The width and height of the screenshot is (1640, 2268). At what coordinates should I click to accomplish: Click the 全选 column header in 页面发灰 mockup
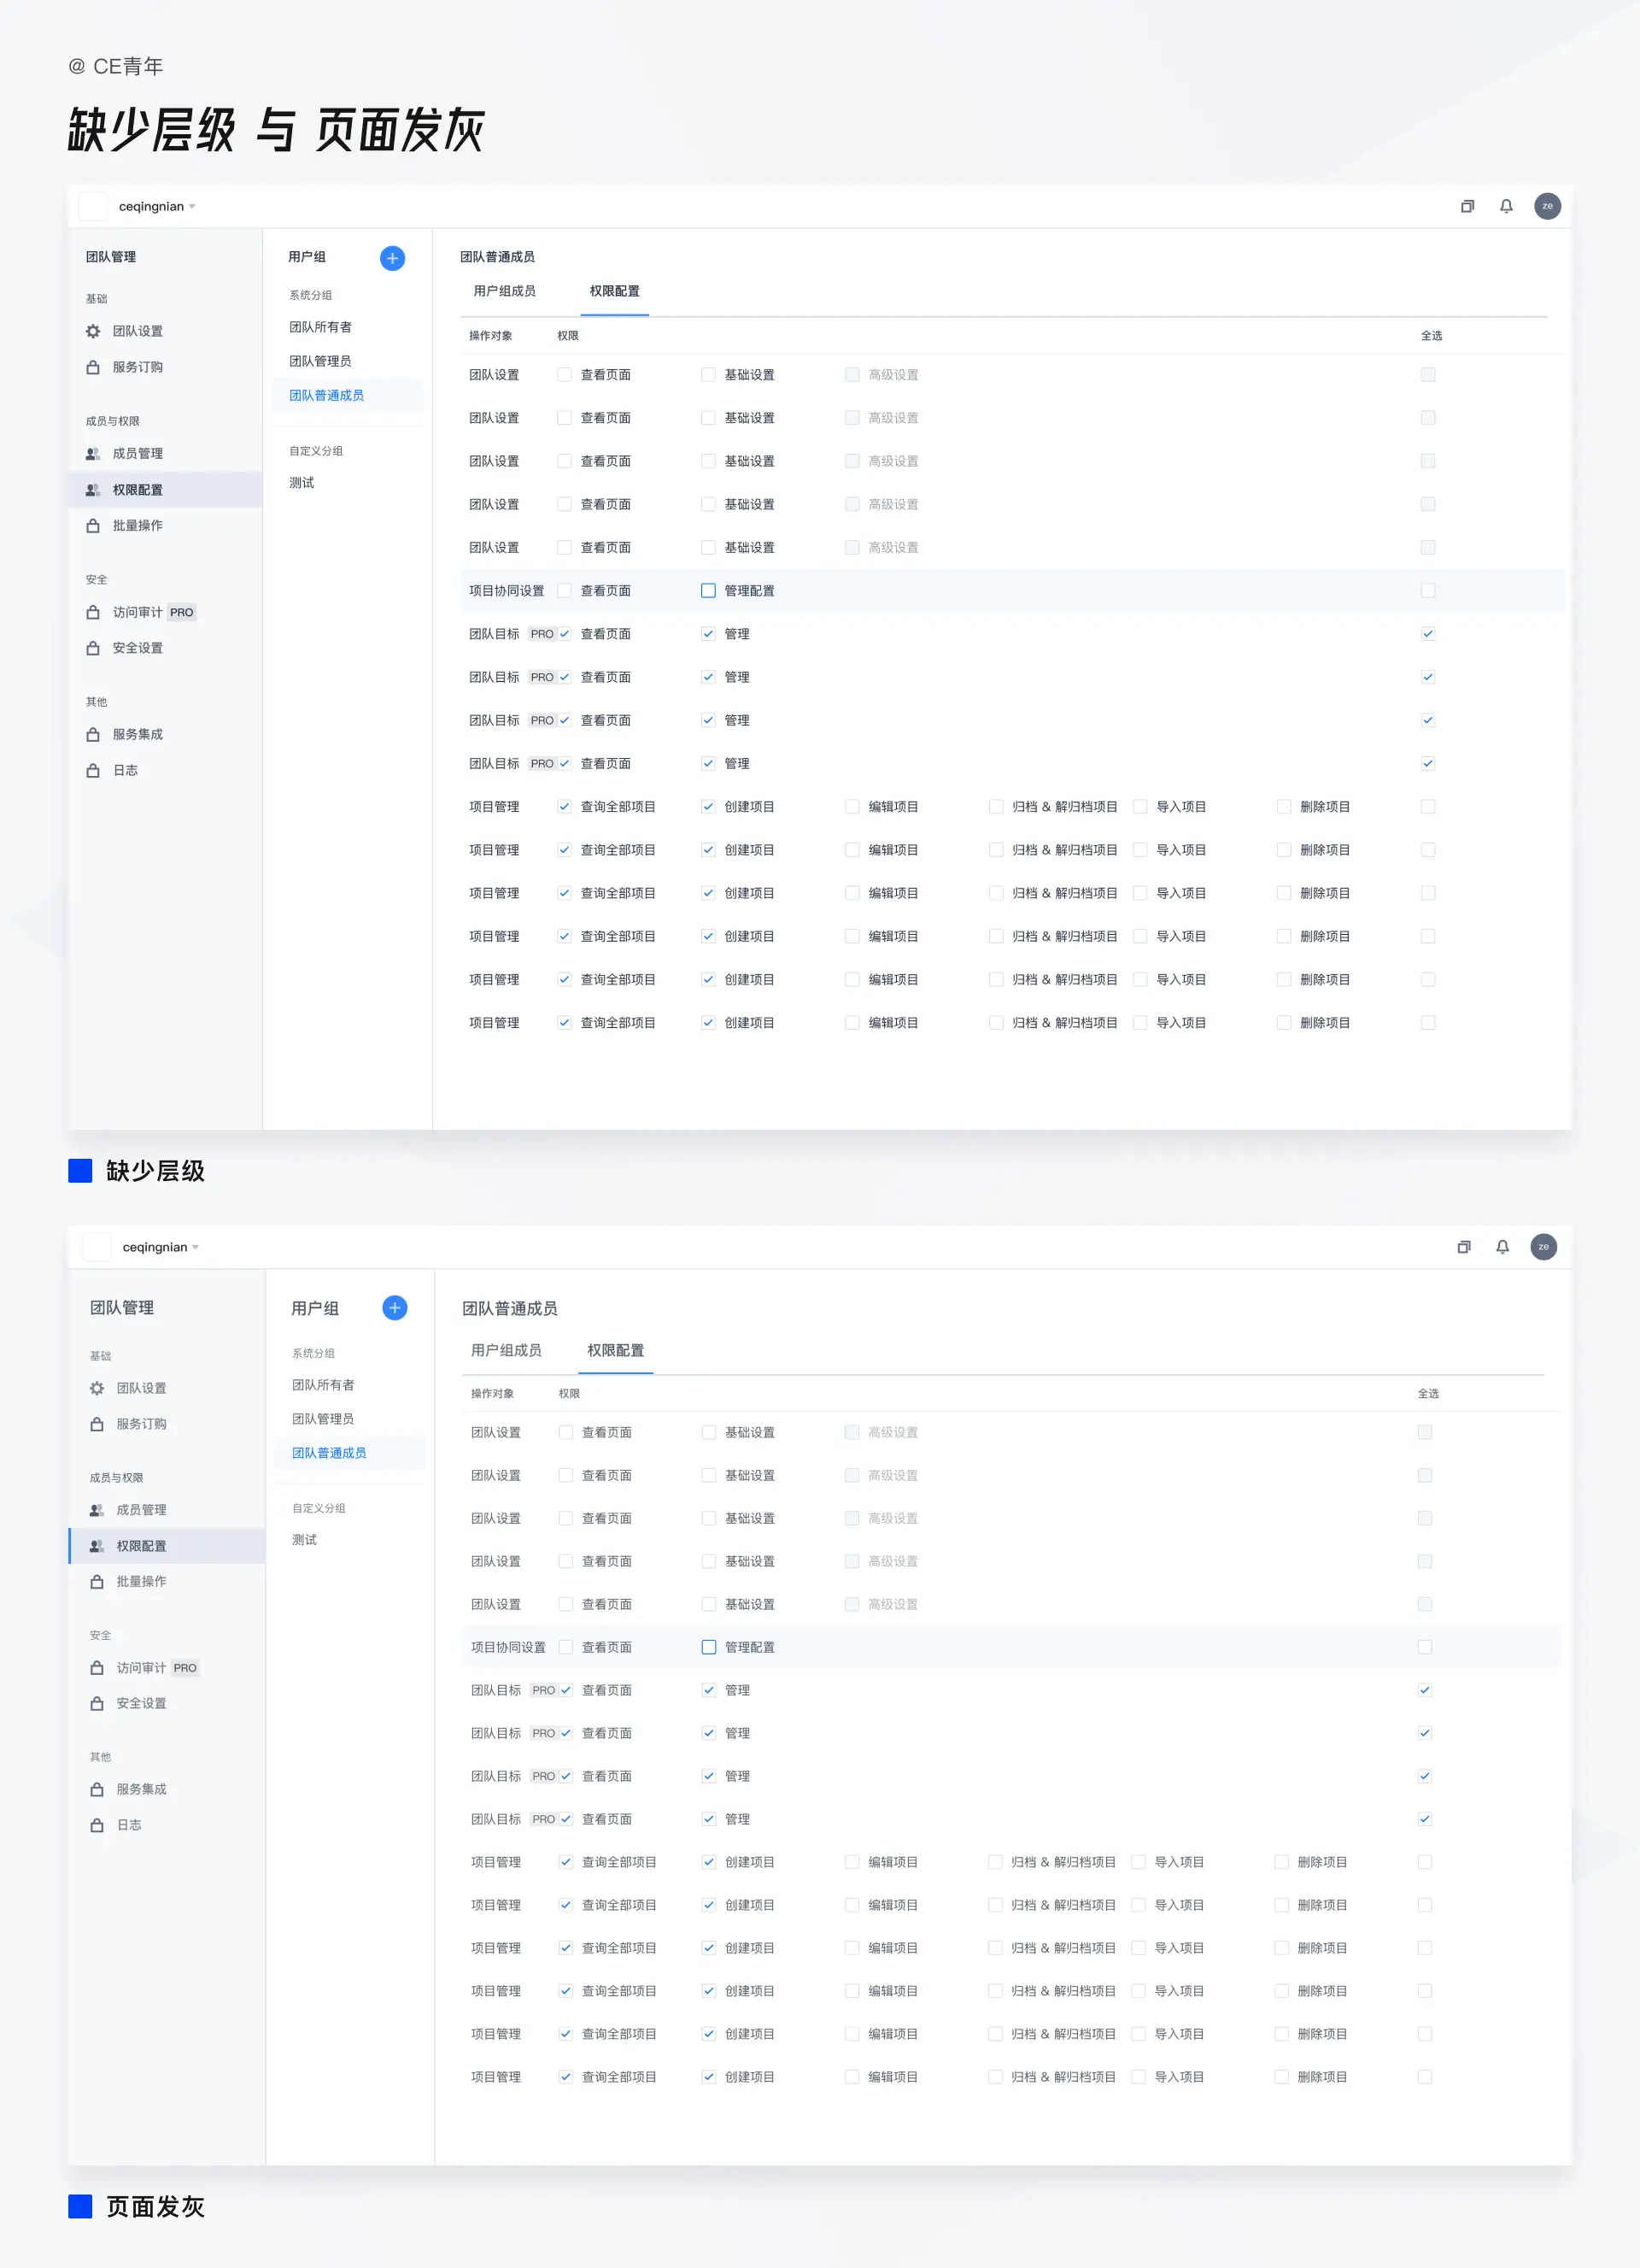click(x=1429, y=1393)
